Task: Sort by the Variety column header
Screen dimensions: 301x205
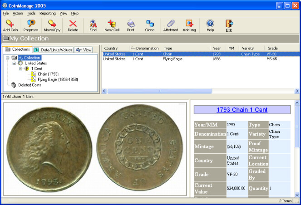Action: point(252,49)
